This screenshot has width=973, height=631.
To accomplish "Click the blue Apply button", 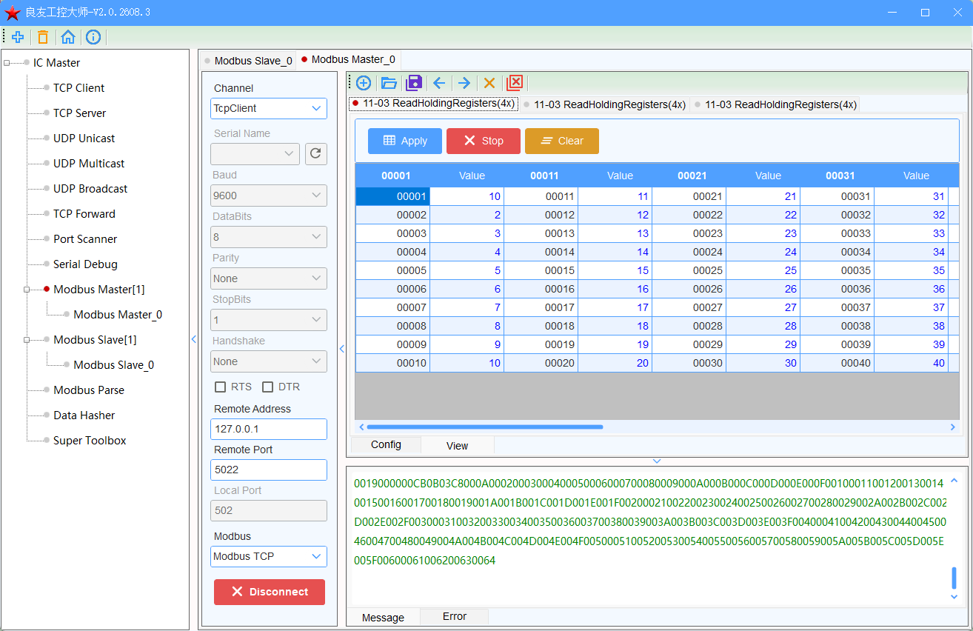I will pos(405,141).
